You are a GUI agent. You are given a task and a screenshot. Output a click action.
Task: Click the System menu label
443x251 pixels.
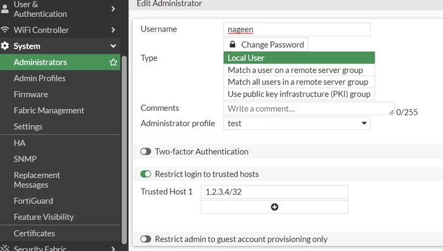click(x=27, y=46)
